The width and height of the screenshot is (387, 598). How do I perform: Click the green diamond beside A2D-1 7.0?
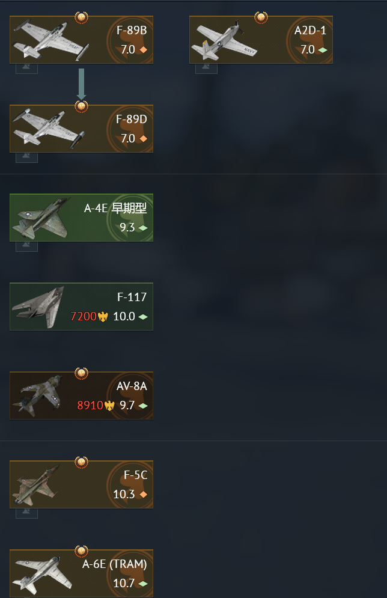pos(323,50)
